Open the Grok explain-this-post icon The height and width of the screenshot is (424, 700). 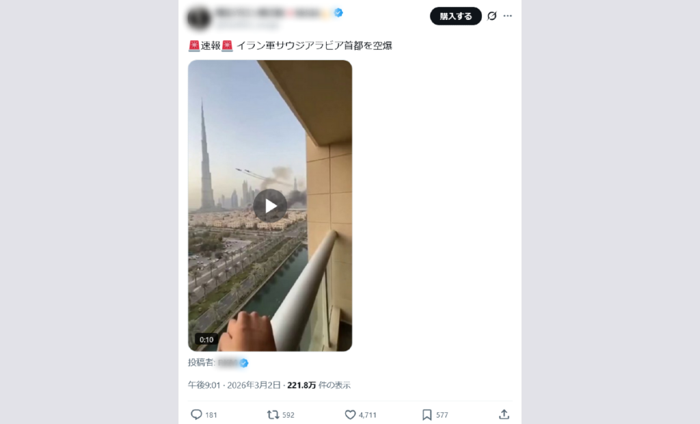492,16
